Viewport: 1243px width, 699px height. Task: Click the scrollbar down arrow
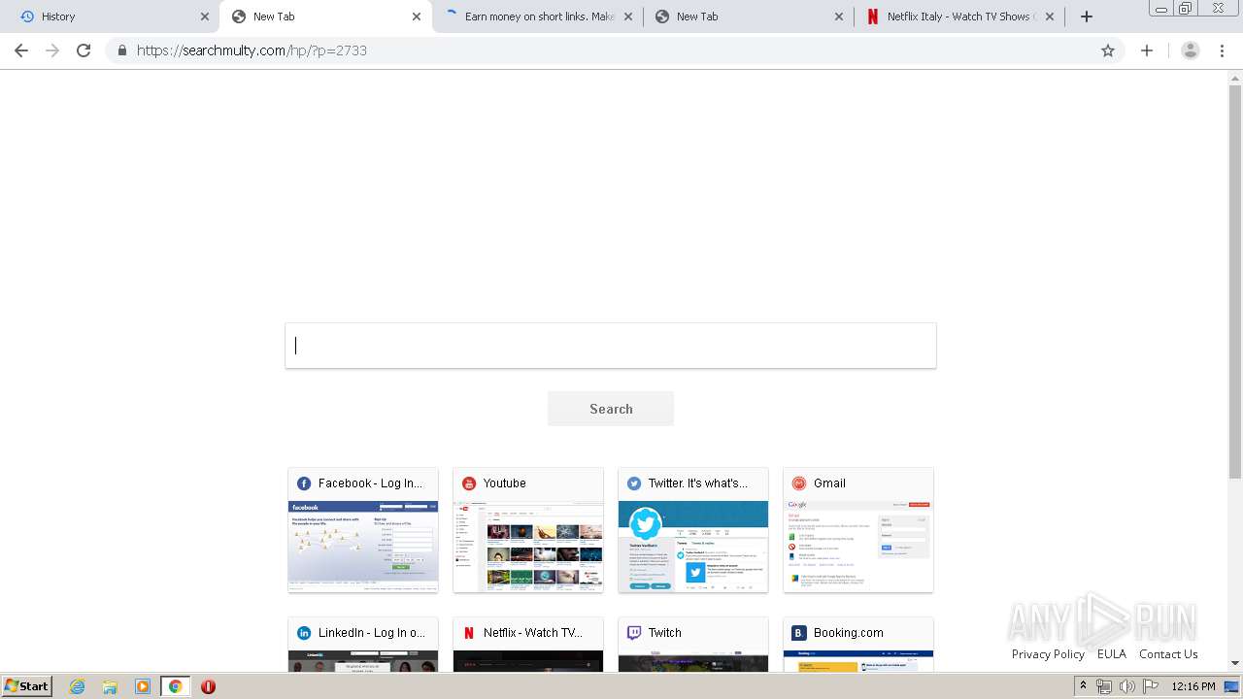point(1235,663)
